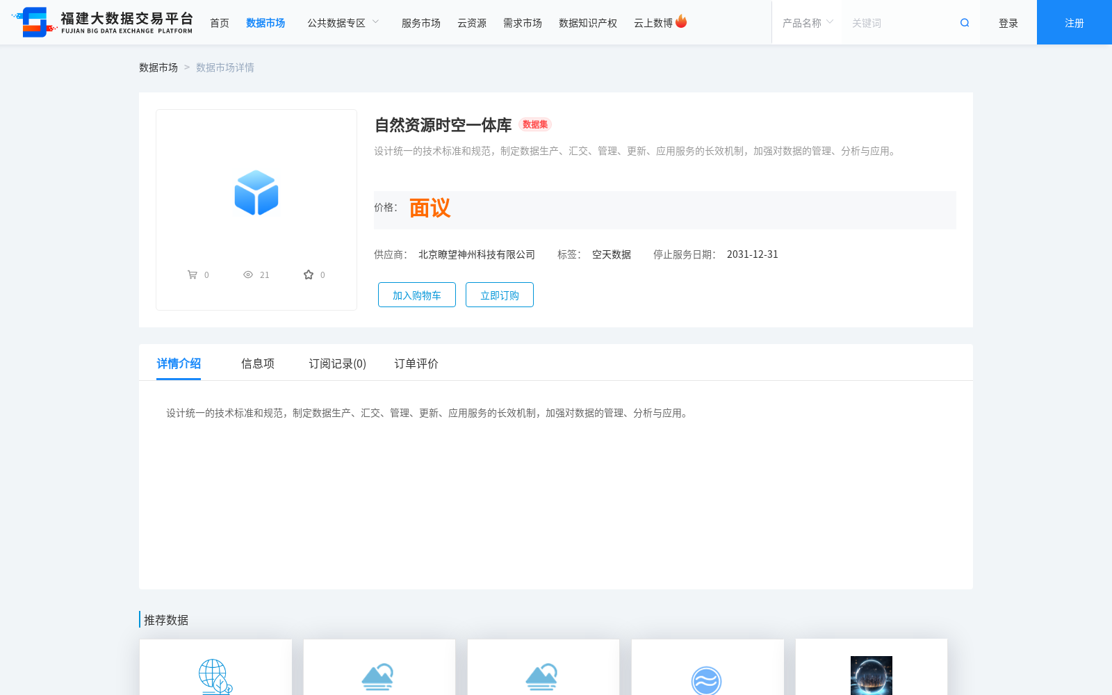Click the flame icon beside 云上数博
Screen dimensions: 1112x695
[681, 22]
